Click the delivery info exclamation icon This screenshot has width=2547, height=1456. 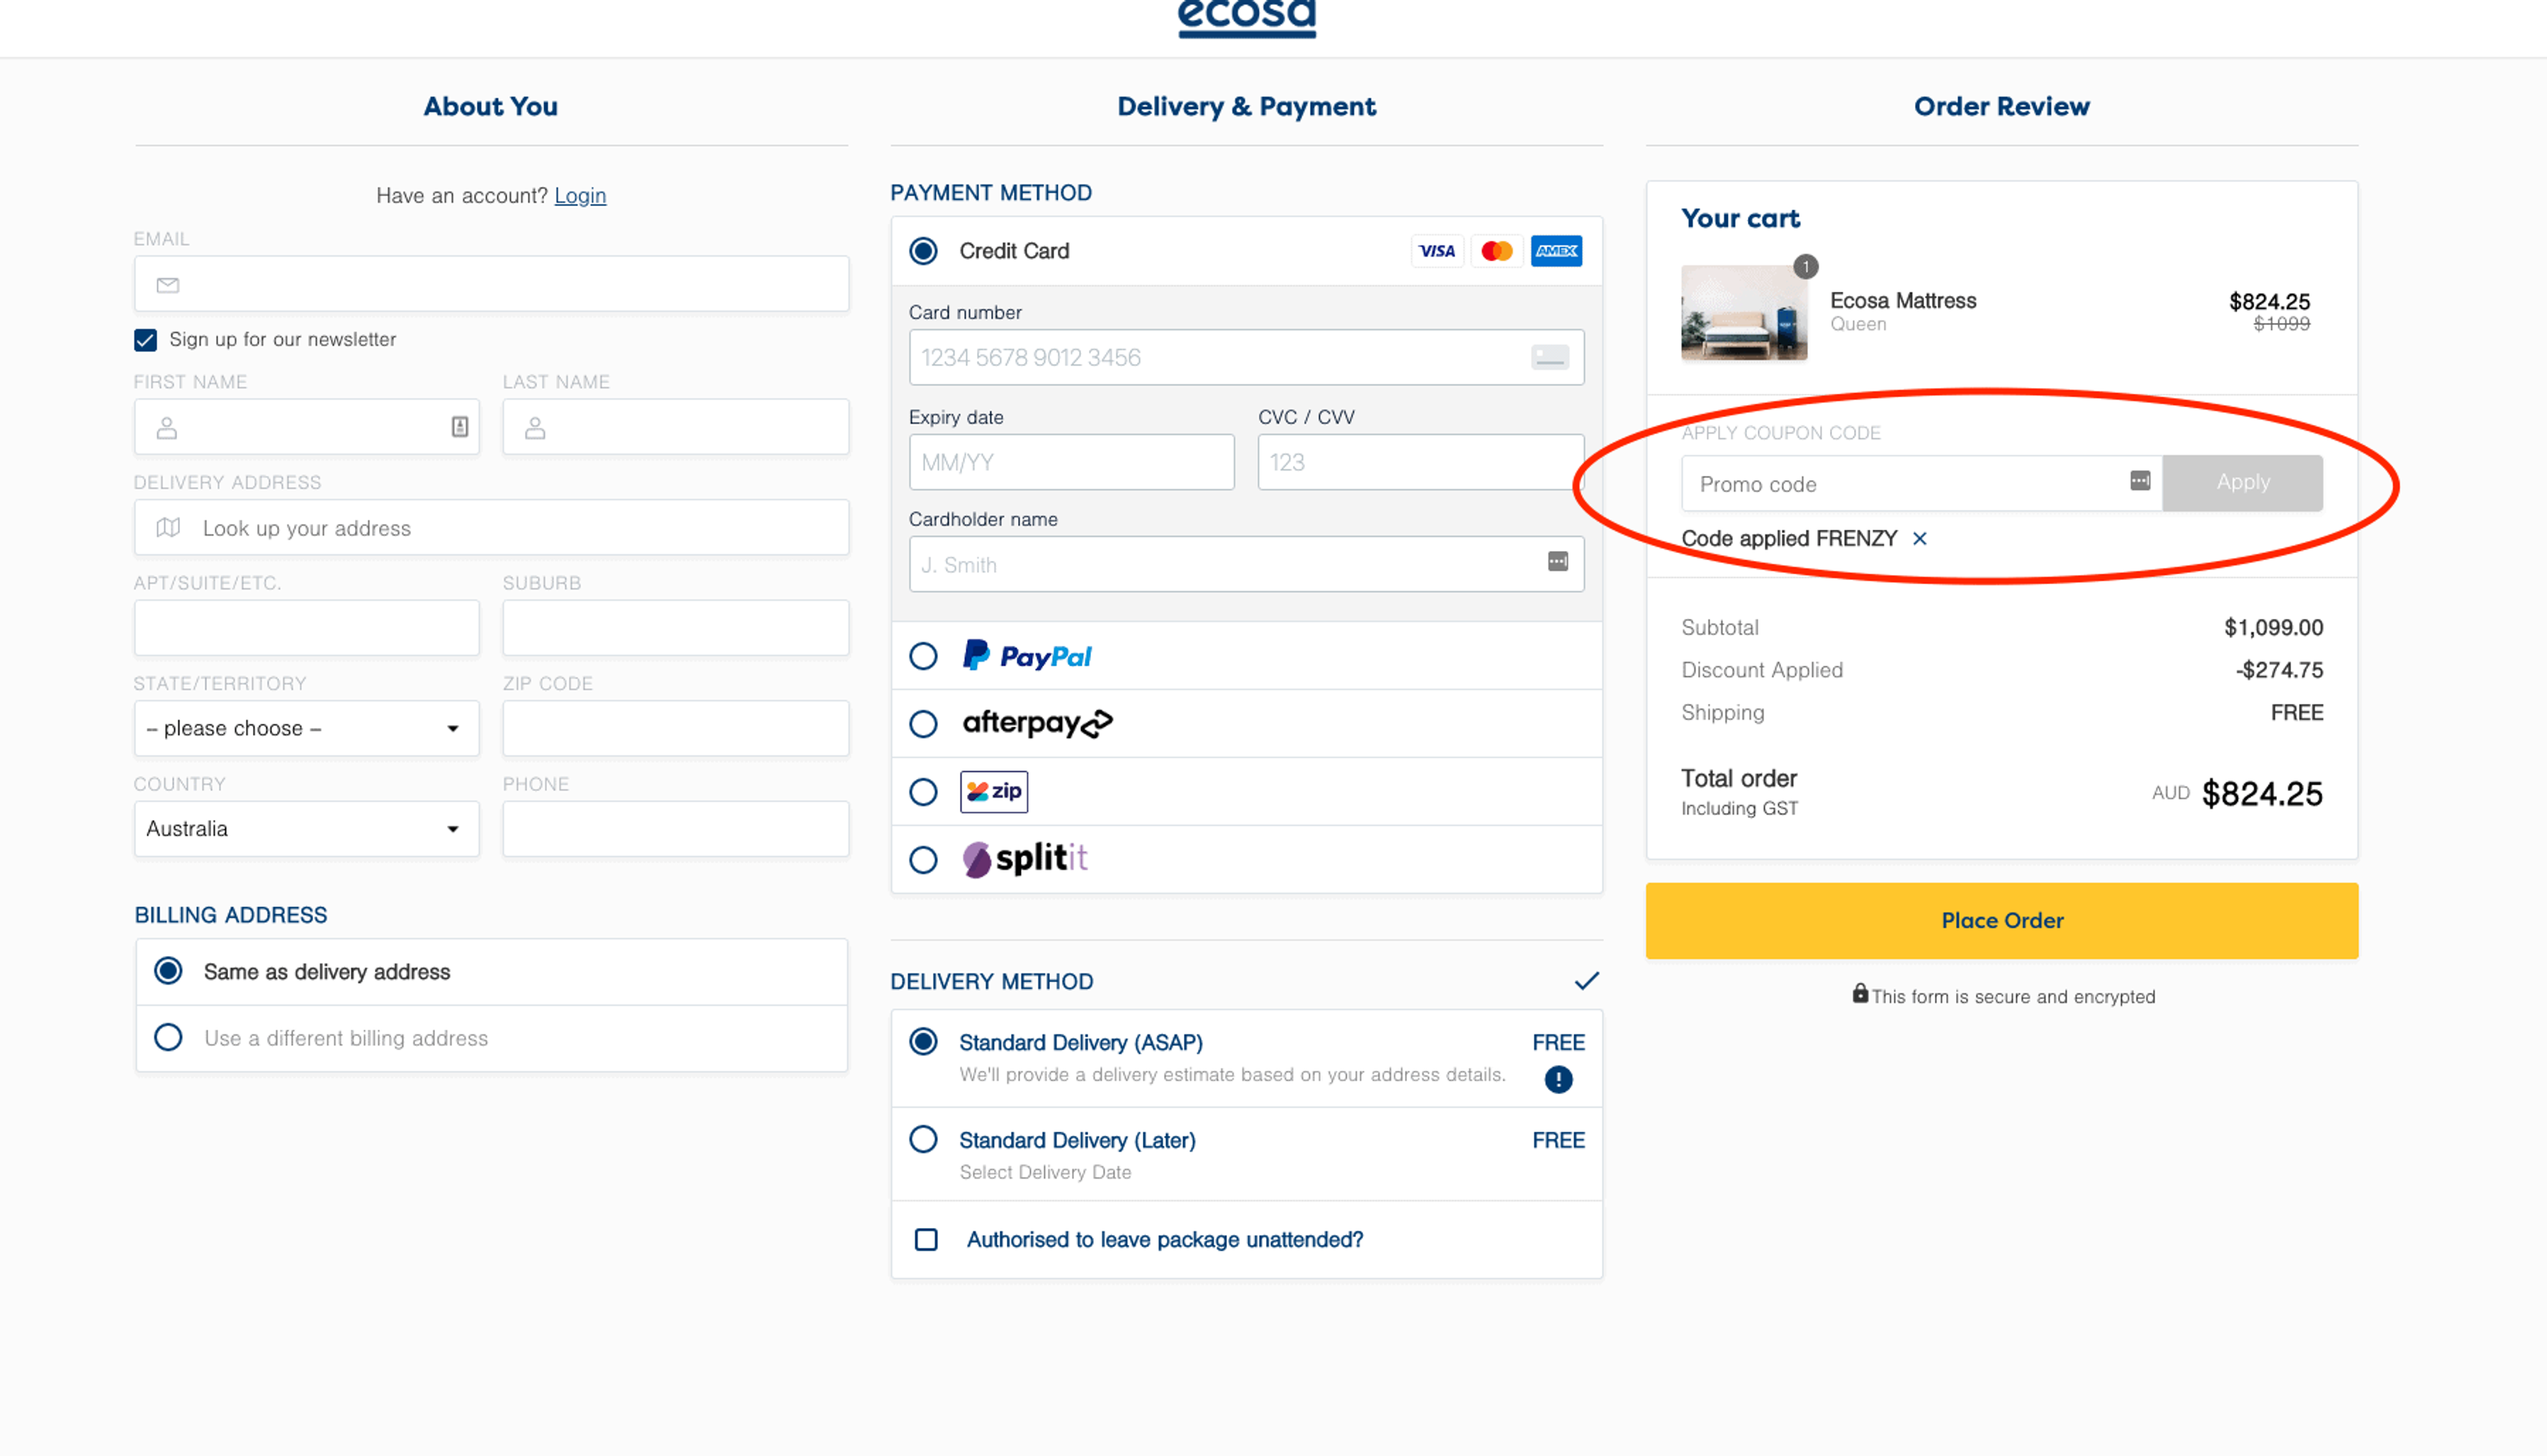[1557, 1080]
